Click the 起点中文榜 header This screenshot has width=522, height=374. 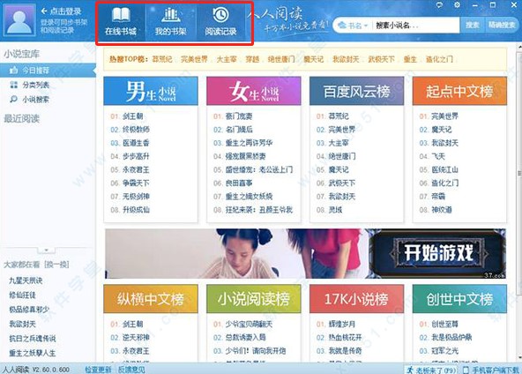(459, 91)
